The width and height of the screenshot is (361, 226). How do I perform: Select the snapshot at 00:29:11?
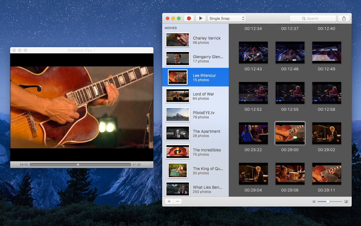pyautogui.click(x=327, y=174)
